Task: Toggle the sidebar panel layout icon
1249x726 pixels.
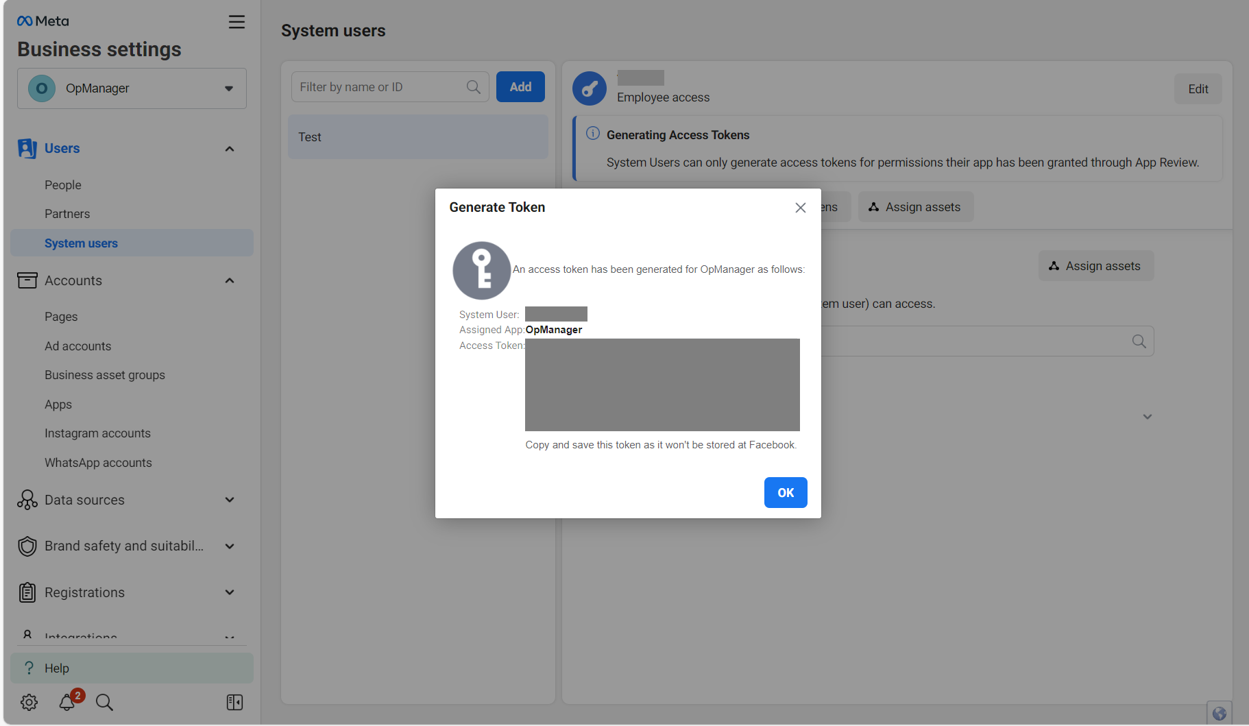Action: (234, 702)
